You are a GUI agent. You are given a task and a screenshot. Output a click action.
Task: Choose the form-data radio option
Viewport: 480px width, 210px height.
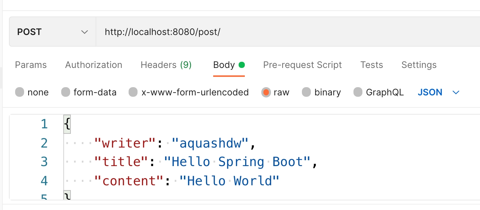click(66, 92)
